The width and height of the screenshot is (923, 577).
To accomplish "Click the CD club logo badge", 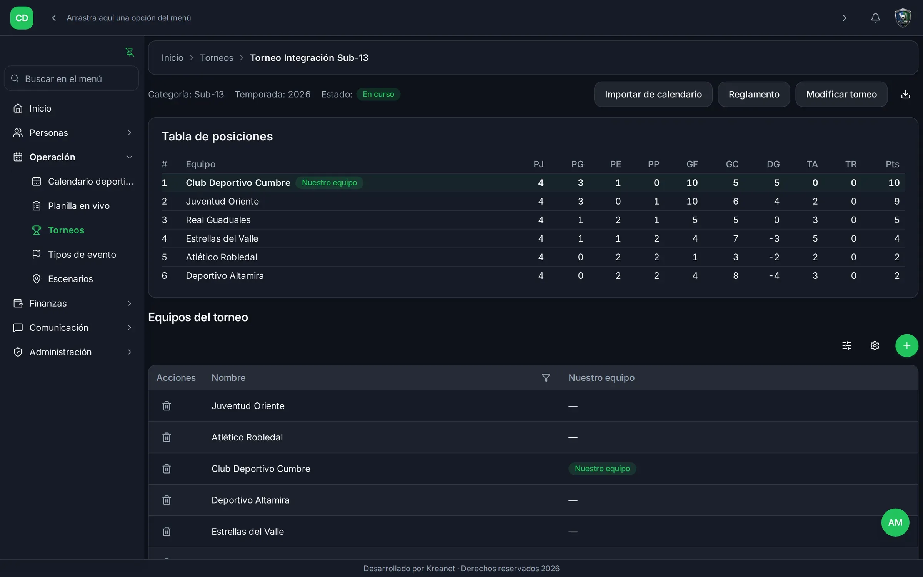I will (x=22, y=18).
